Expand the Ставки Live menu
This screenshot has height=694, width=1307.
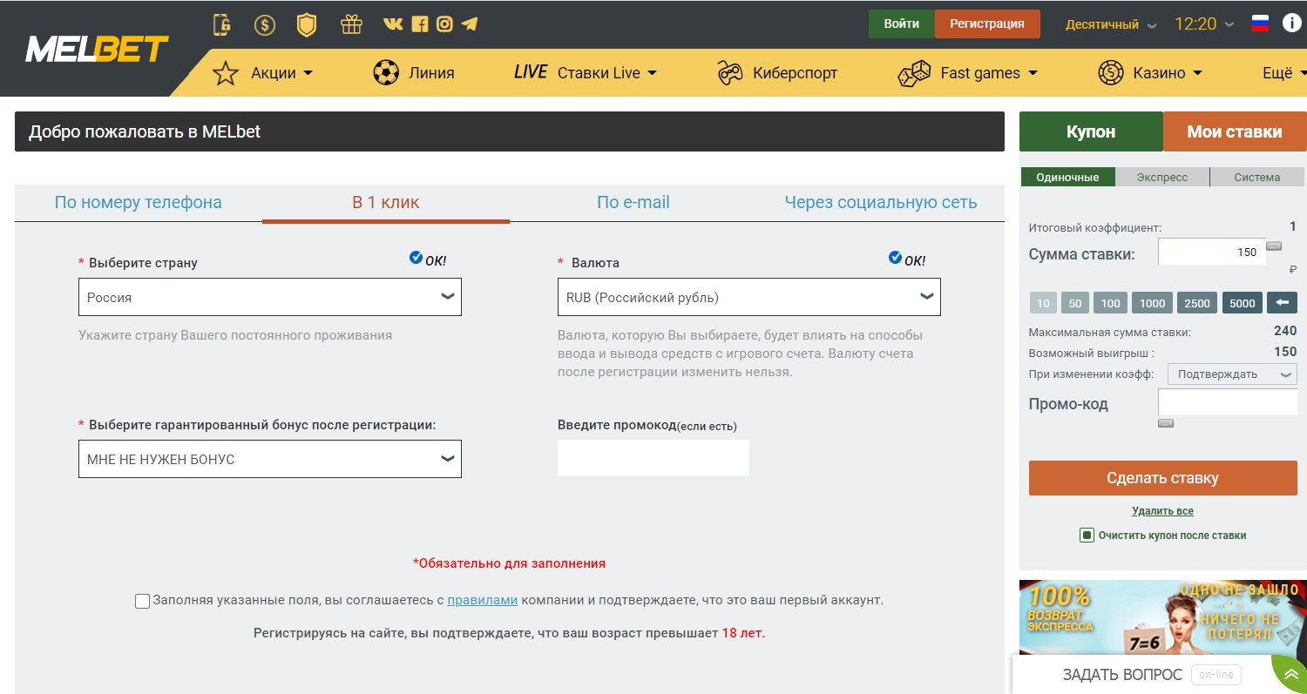tap(607, 73)
